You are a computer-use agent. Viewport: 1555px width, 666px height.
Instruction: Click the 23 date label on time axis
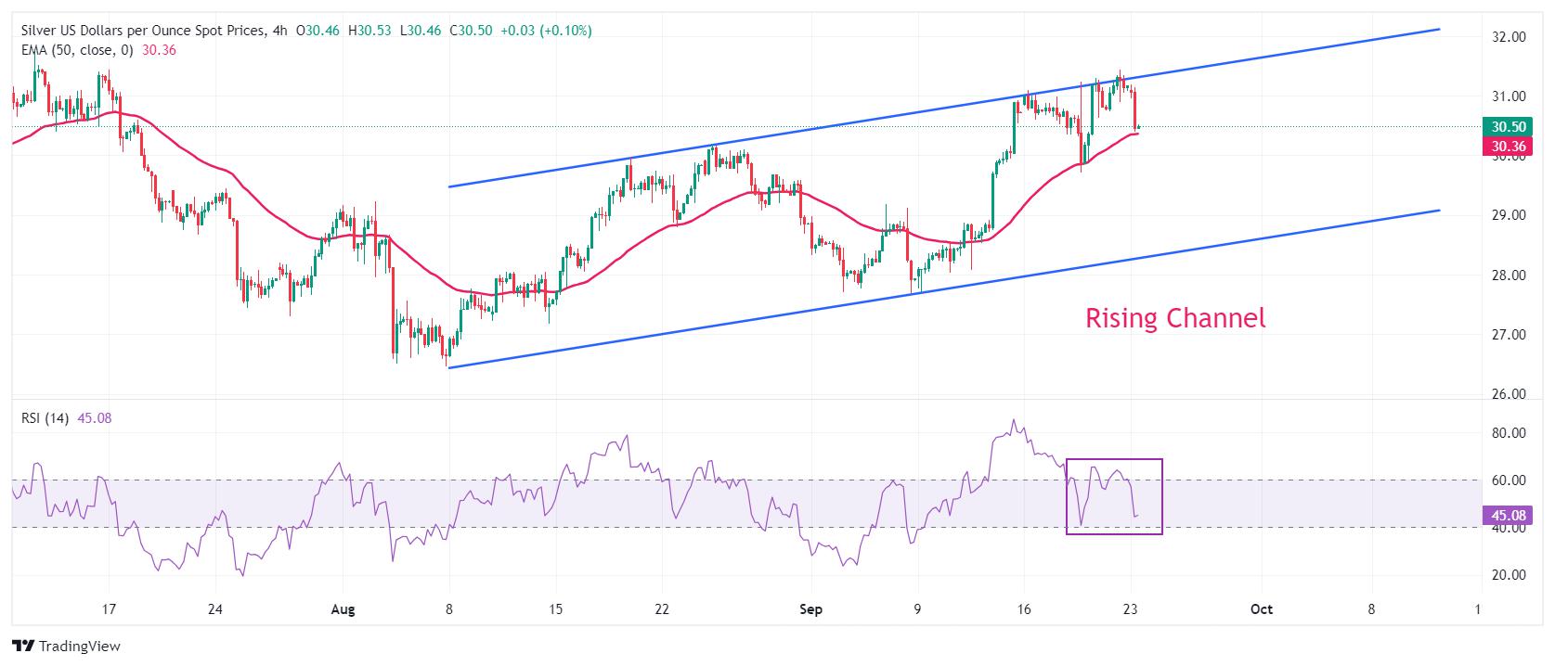pyautogui.click(x=1131, y=609)
